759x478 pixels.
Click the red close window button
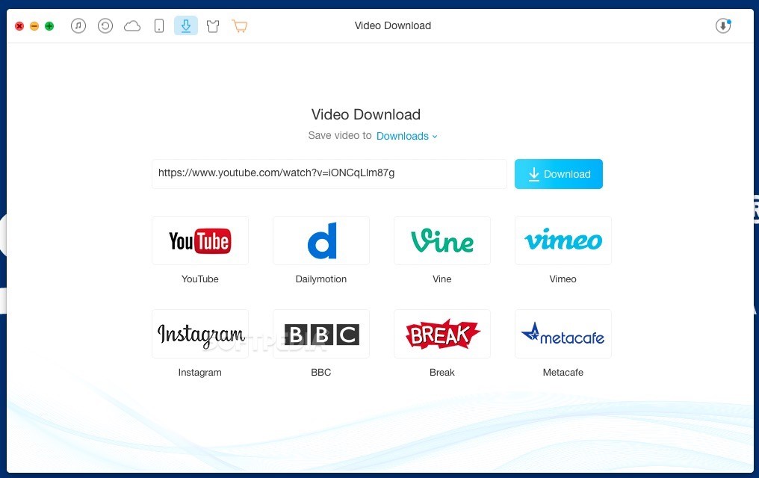tap(19, 26)
